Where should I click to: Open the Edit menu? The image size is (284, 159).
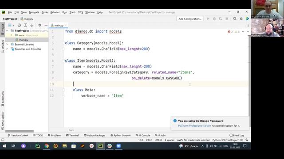(x=16, y=12)
